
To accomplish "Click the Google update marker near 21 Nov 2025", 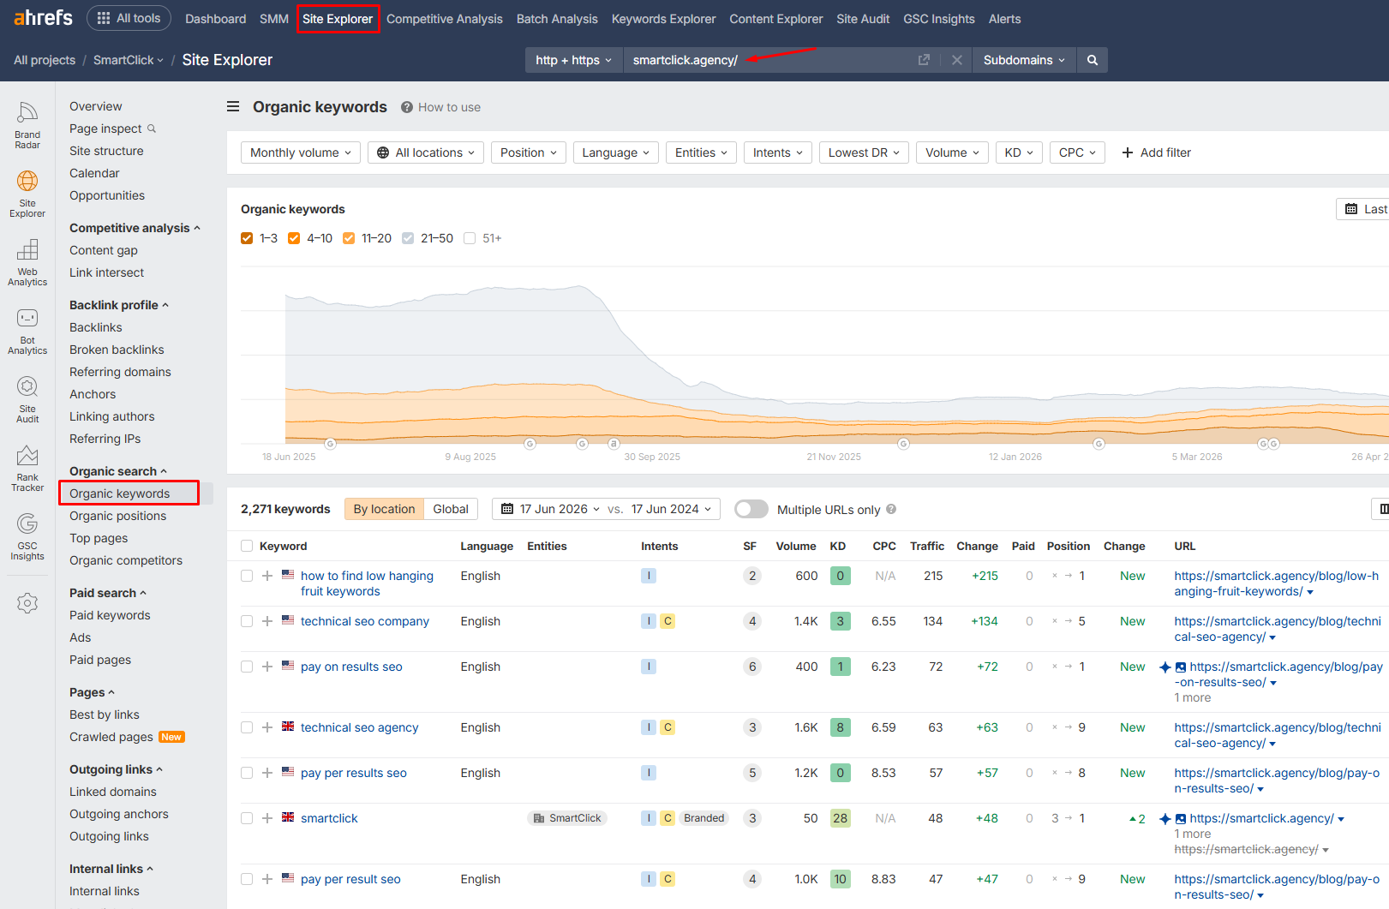I will click(903, 443).
